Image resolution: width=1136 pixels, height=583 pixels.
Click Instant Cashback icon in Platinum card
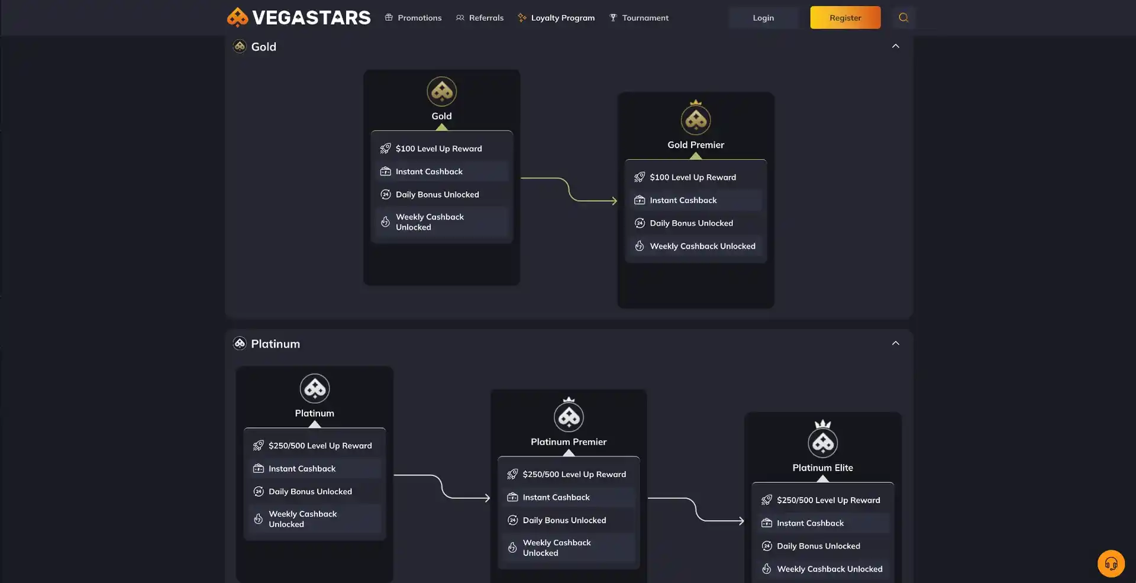pyautogui.click(x=259, y=469)
